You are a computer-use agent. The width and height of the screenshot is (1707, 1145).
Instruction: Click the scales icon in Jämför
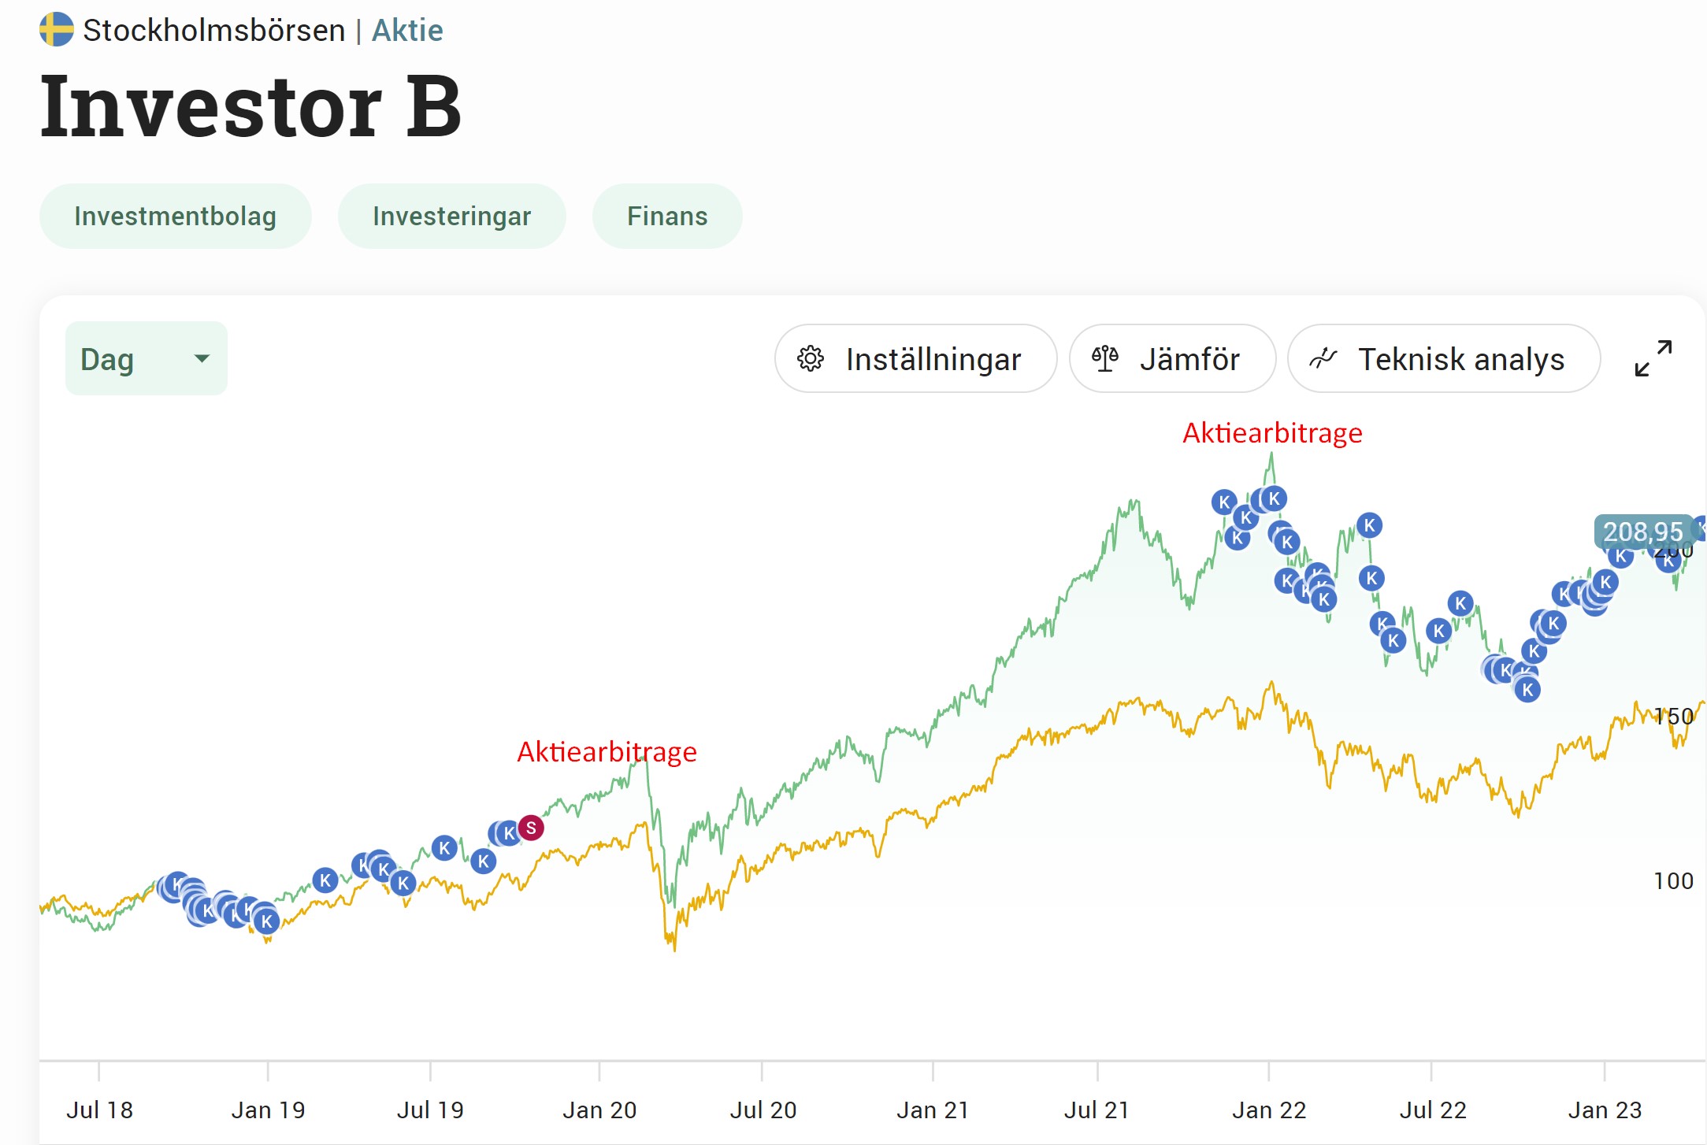(1104, 359)
